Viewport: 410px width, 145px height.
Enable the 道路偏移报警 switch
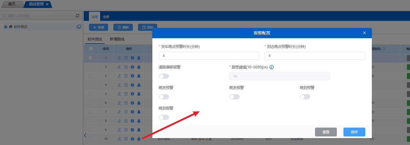coord(164,76)
